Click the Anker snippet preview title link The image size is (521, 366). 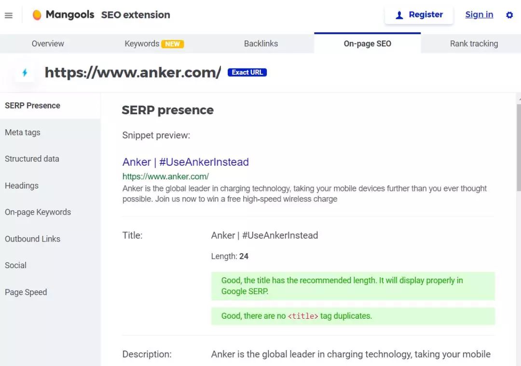pyautogui.click(x=186, y=162)
